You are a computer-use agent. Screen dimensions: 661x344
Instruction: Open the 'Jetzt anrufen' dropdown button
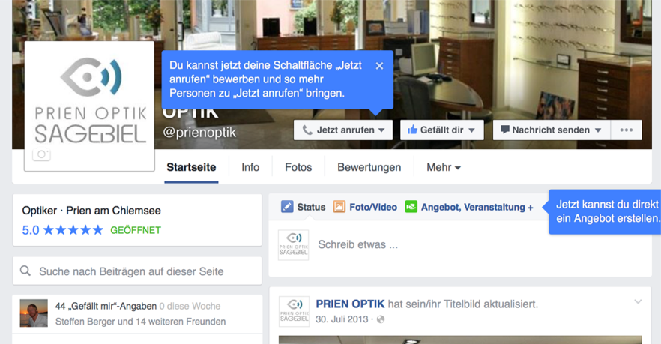(343, 130)
